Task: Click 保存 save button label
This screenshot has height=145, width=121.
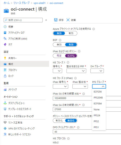Action: pyautogui.click(x=61, y=20)
